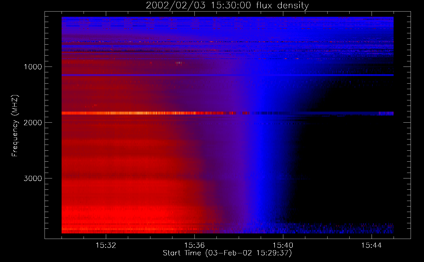Screen dimensions: 424x262
Task: Click the 15:44 time tick label
Action: [x=372, y=245]
